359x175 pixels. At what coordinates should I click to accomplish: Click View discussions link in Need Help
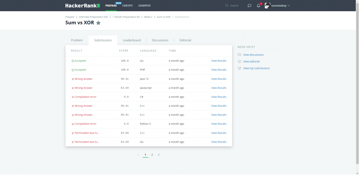point(253,55)
